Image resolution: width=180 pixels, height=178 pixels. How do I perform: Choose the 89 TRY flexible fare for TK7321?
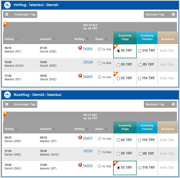141,154
